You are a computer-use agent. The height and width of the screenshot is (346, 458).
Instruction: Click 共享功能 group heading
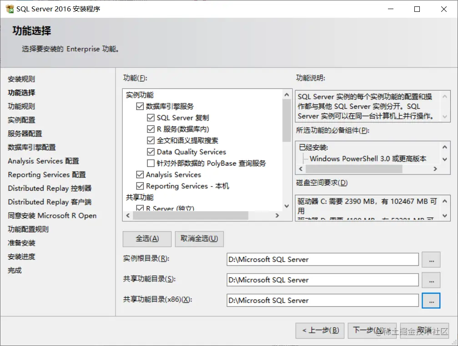pyautogui.click(x=140, y=198)
